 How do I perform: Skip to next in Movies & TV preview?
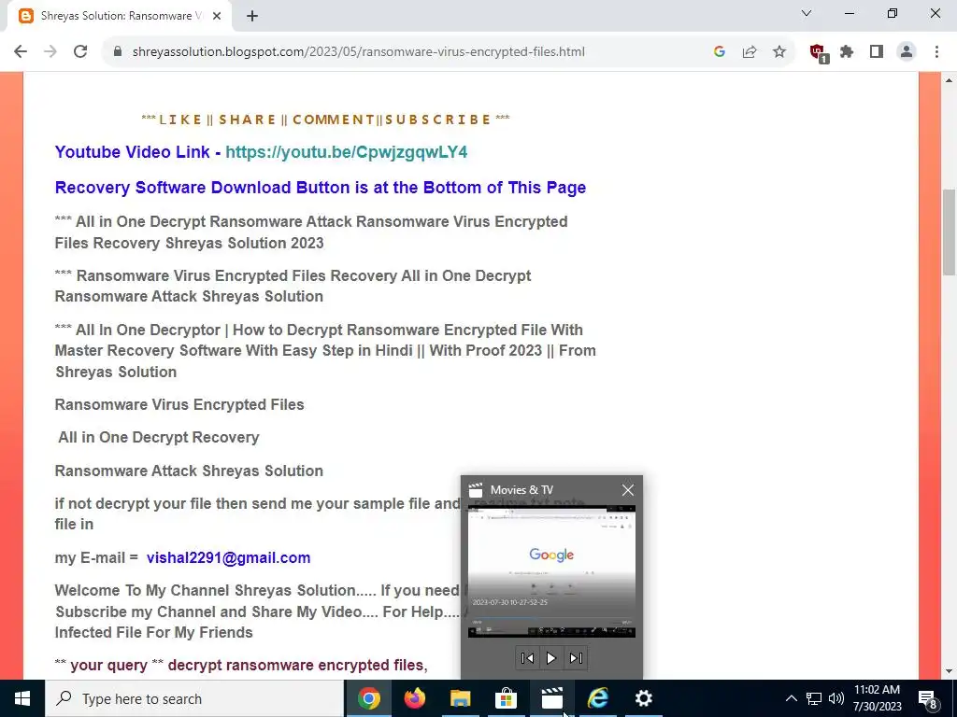tap(576, 658)
